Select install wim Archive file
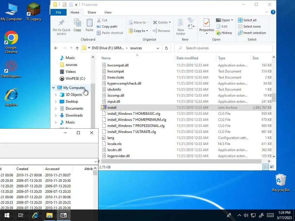The height and width of the screenshot is (221, 295). click(x=186, y=108)
